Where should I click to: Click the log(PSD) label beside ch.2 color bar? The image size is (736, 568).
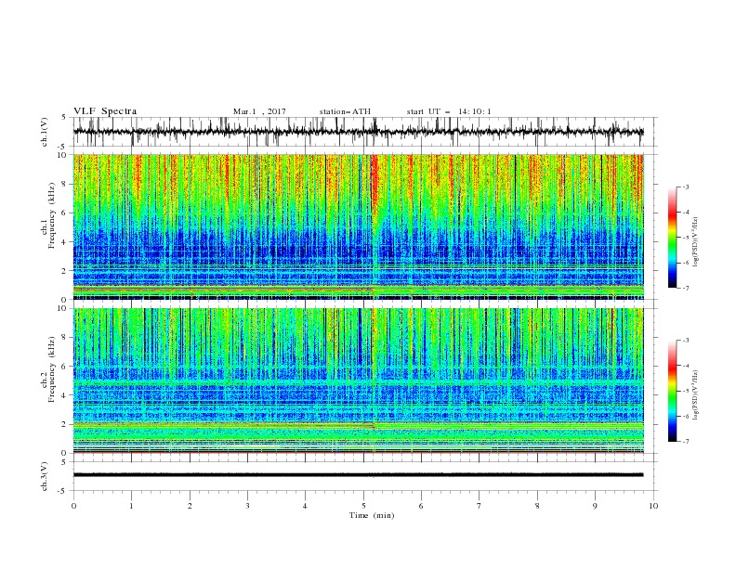(695, 395)
